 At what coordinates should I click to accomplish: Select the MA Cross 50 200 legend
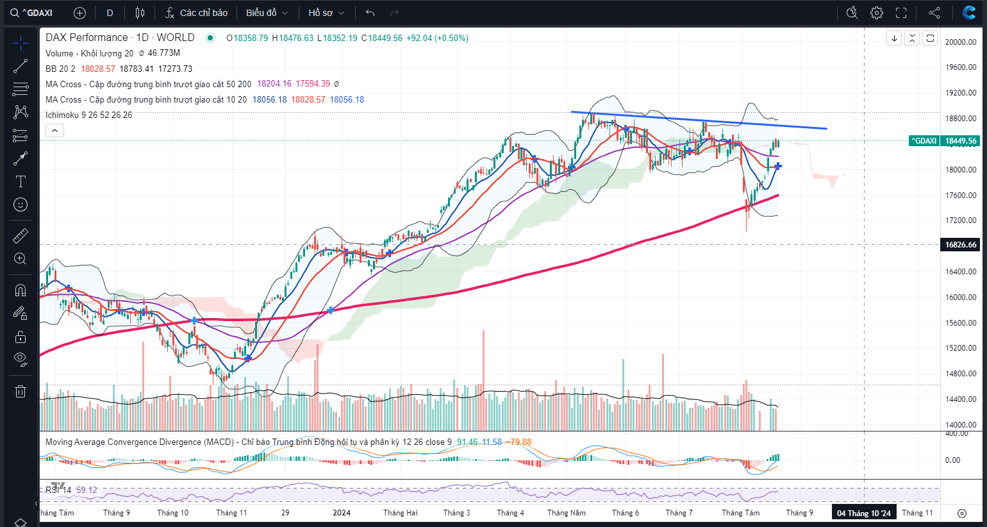pos(148,84)
